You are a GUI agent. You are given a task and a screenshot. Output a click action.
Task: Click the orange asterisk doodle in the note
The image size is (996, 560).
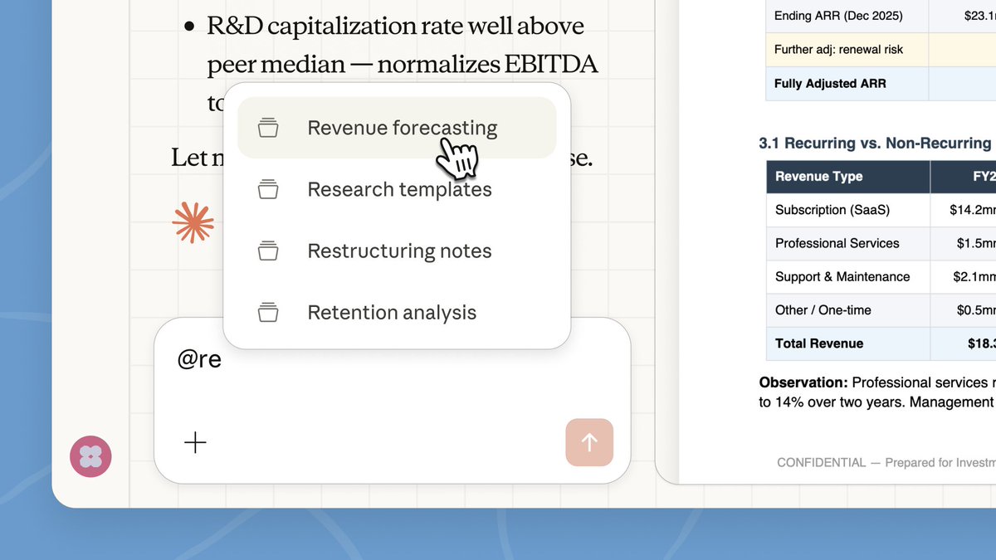click(193, 222)
